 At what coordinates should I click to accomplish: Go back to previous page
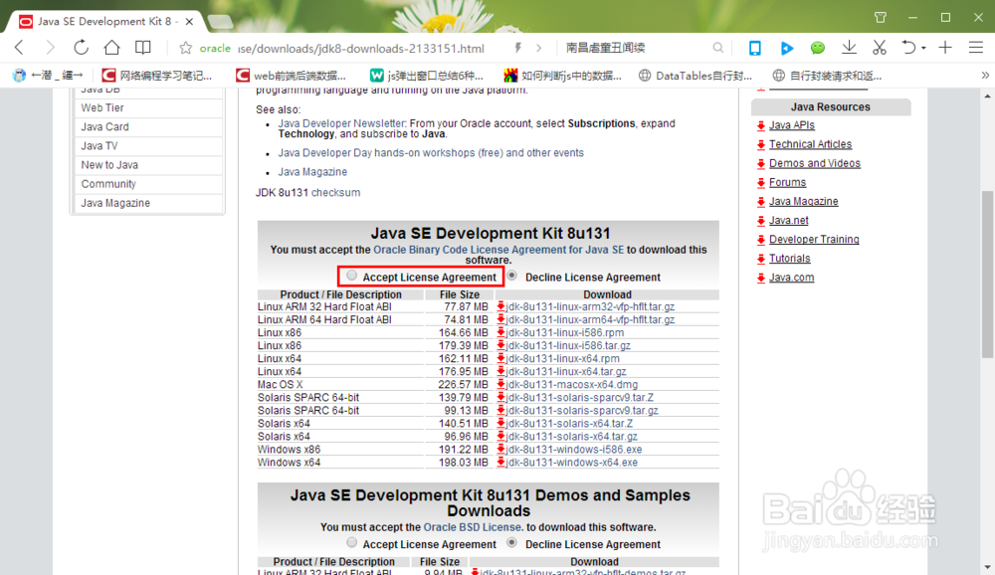(x=20, y=48)
